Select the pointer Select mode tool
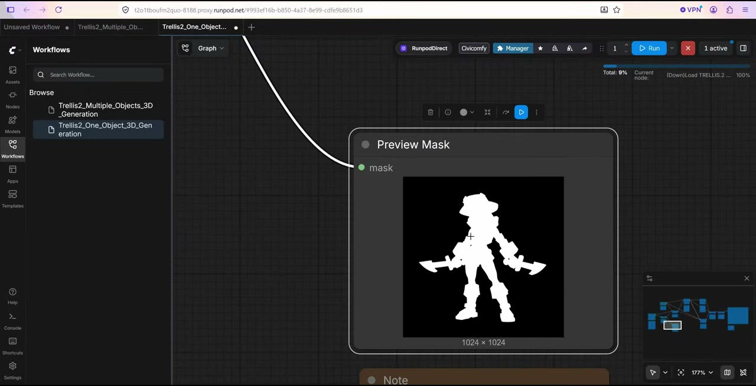 point(653,372)
